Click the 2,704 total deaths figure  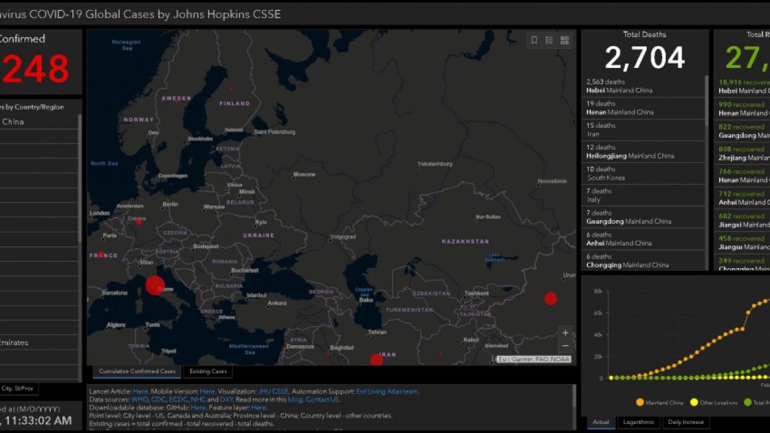pyautogui.click(x=645, y=58)
